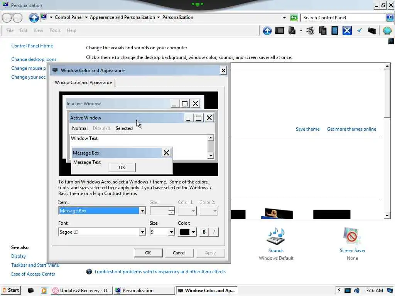Image resolution: width=395 pixels, height=296 pixels.
Task: Open the View menu
Action: (38, 30)
